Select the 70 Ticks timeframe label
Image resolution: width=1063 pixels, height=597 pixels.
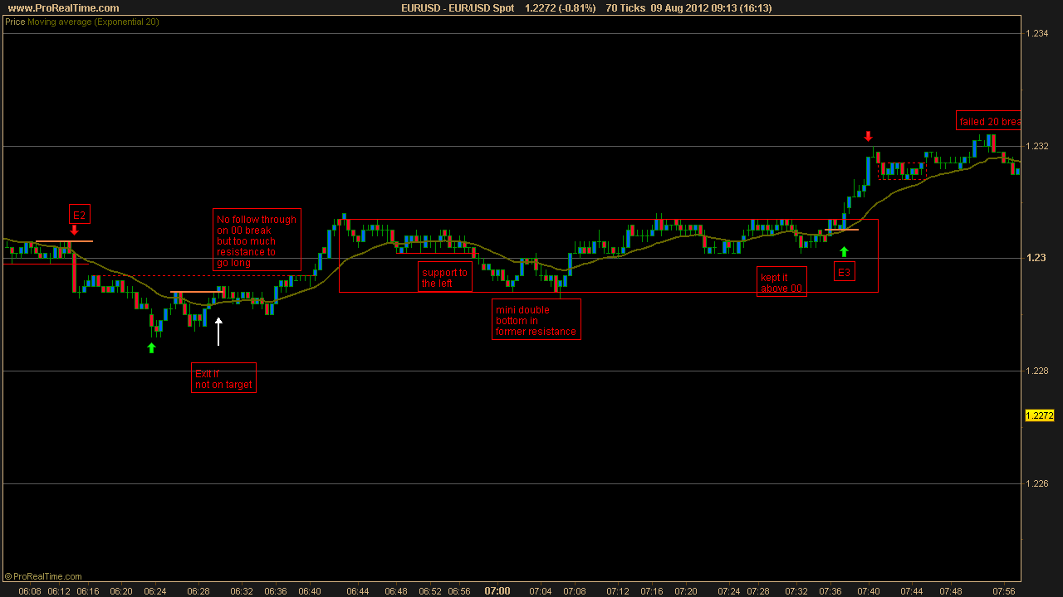pyautogui.click(x=625, y=8)
